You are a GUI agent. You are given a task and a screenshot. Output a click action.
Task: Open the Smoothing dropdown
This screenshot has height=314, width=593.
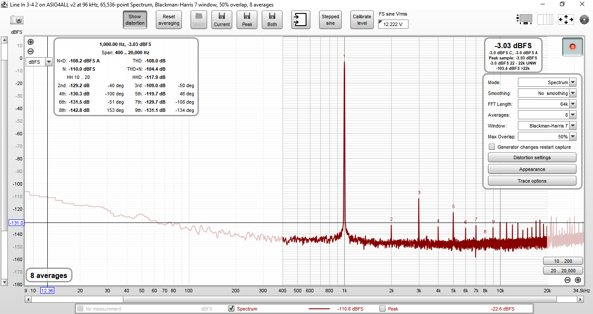click(x=547, y=93)
